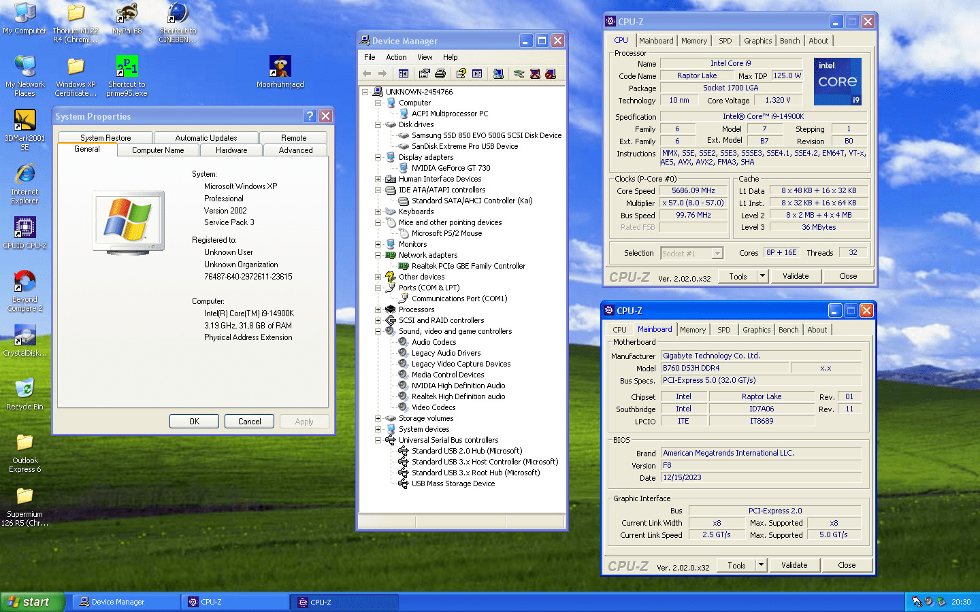Click the Disable device toolbar icon
980x612 pixels.
tap(551, 73)
